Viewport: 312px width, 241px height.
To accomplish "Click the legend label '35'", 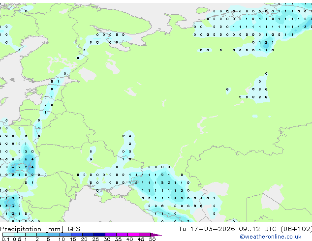I will 118,239.
